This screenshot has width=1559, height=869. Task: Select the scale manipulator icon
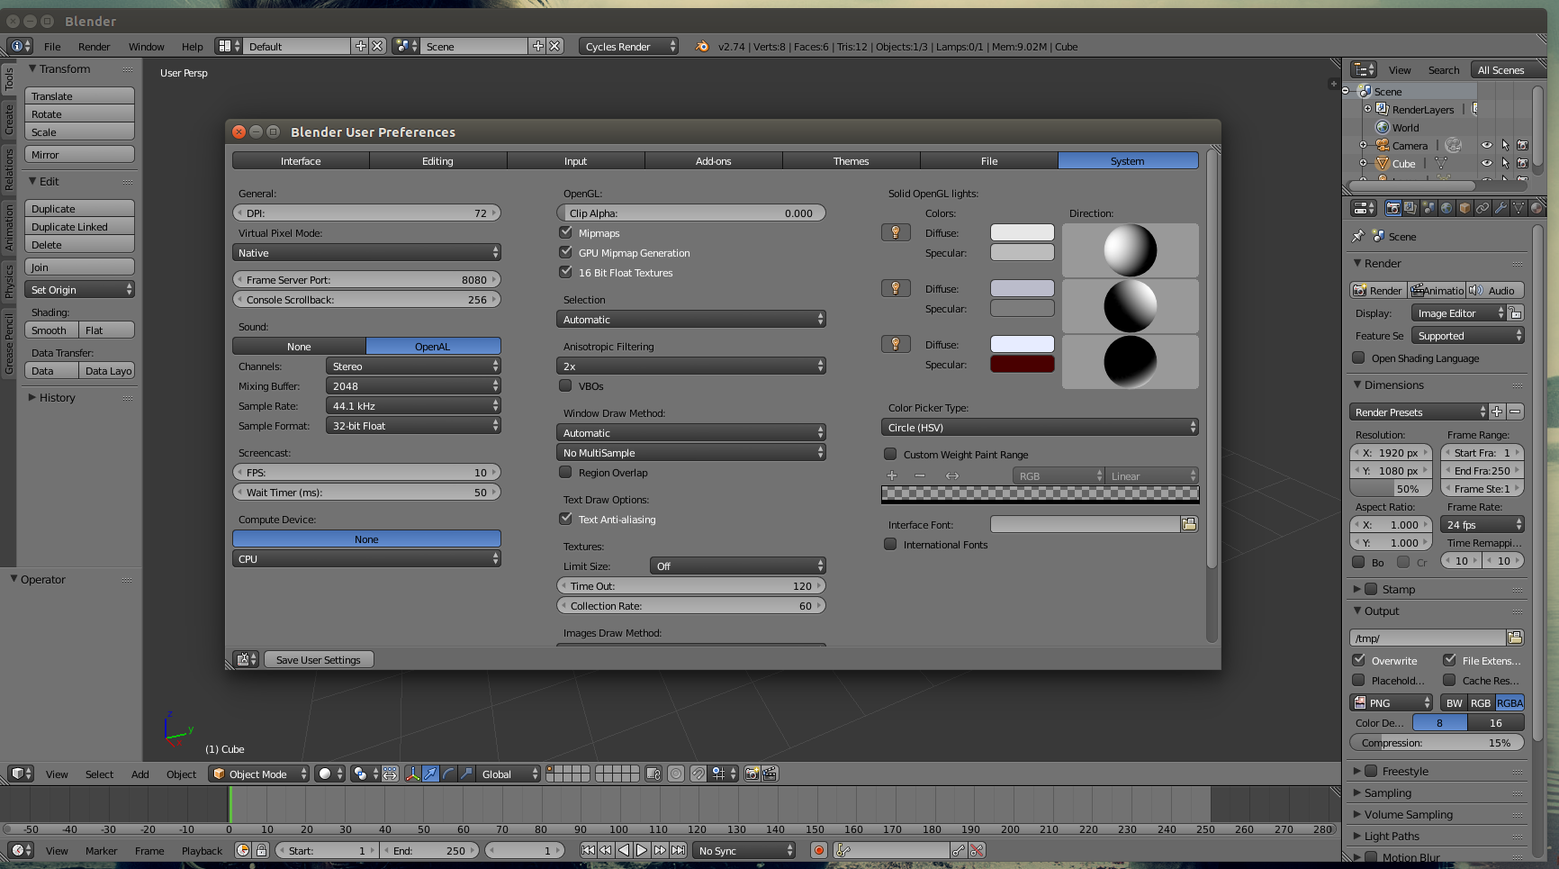tap(466, 774)
